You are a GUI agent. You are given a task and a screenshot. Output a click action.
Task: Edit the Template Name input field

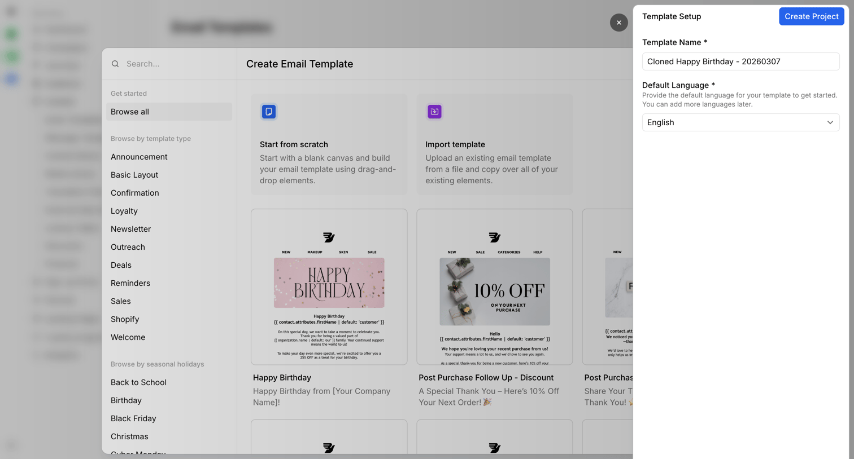(740, 61)
